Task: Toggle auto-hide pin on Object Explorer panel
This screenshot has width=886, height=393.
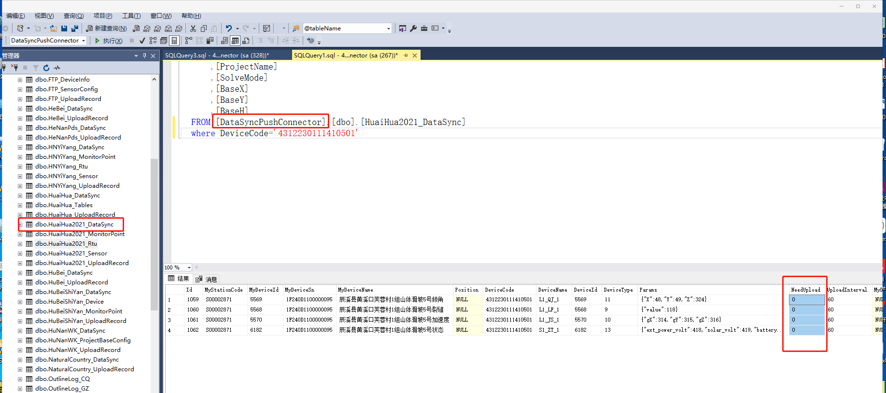Action: 144,56
